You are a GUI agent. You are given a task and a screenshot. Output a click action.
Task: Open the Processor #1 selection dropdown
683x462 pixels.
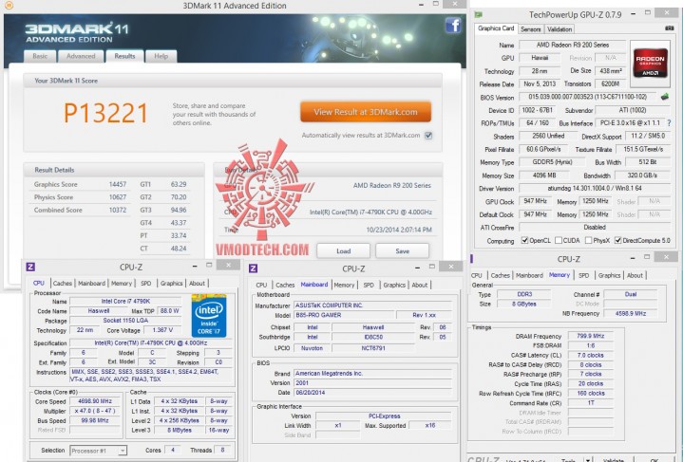(99, 451)
